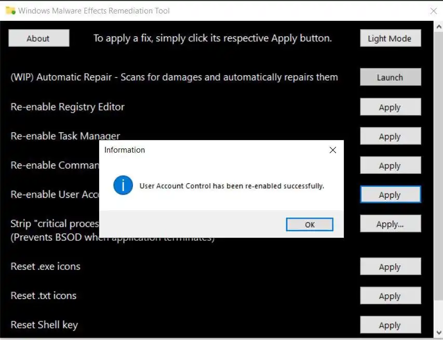This screenshot has width=443, height=340.
Task: Click the app icon in the title bar
Action: (x=10, y=11)
